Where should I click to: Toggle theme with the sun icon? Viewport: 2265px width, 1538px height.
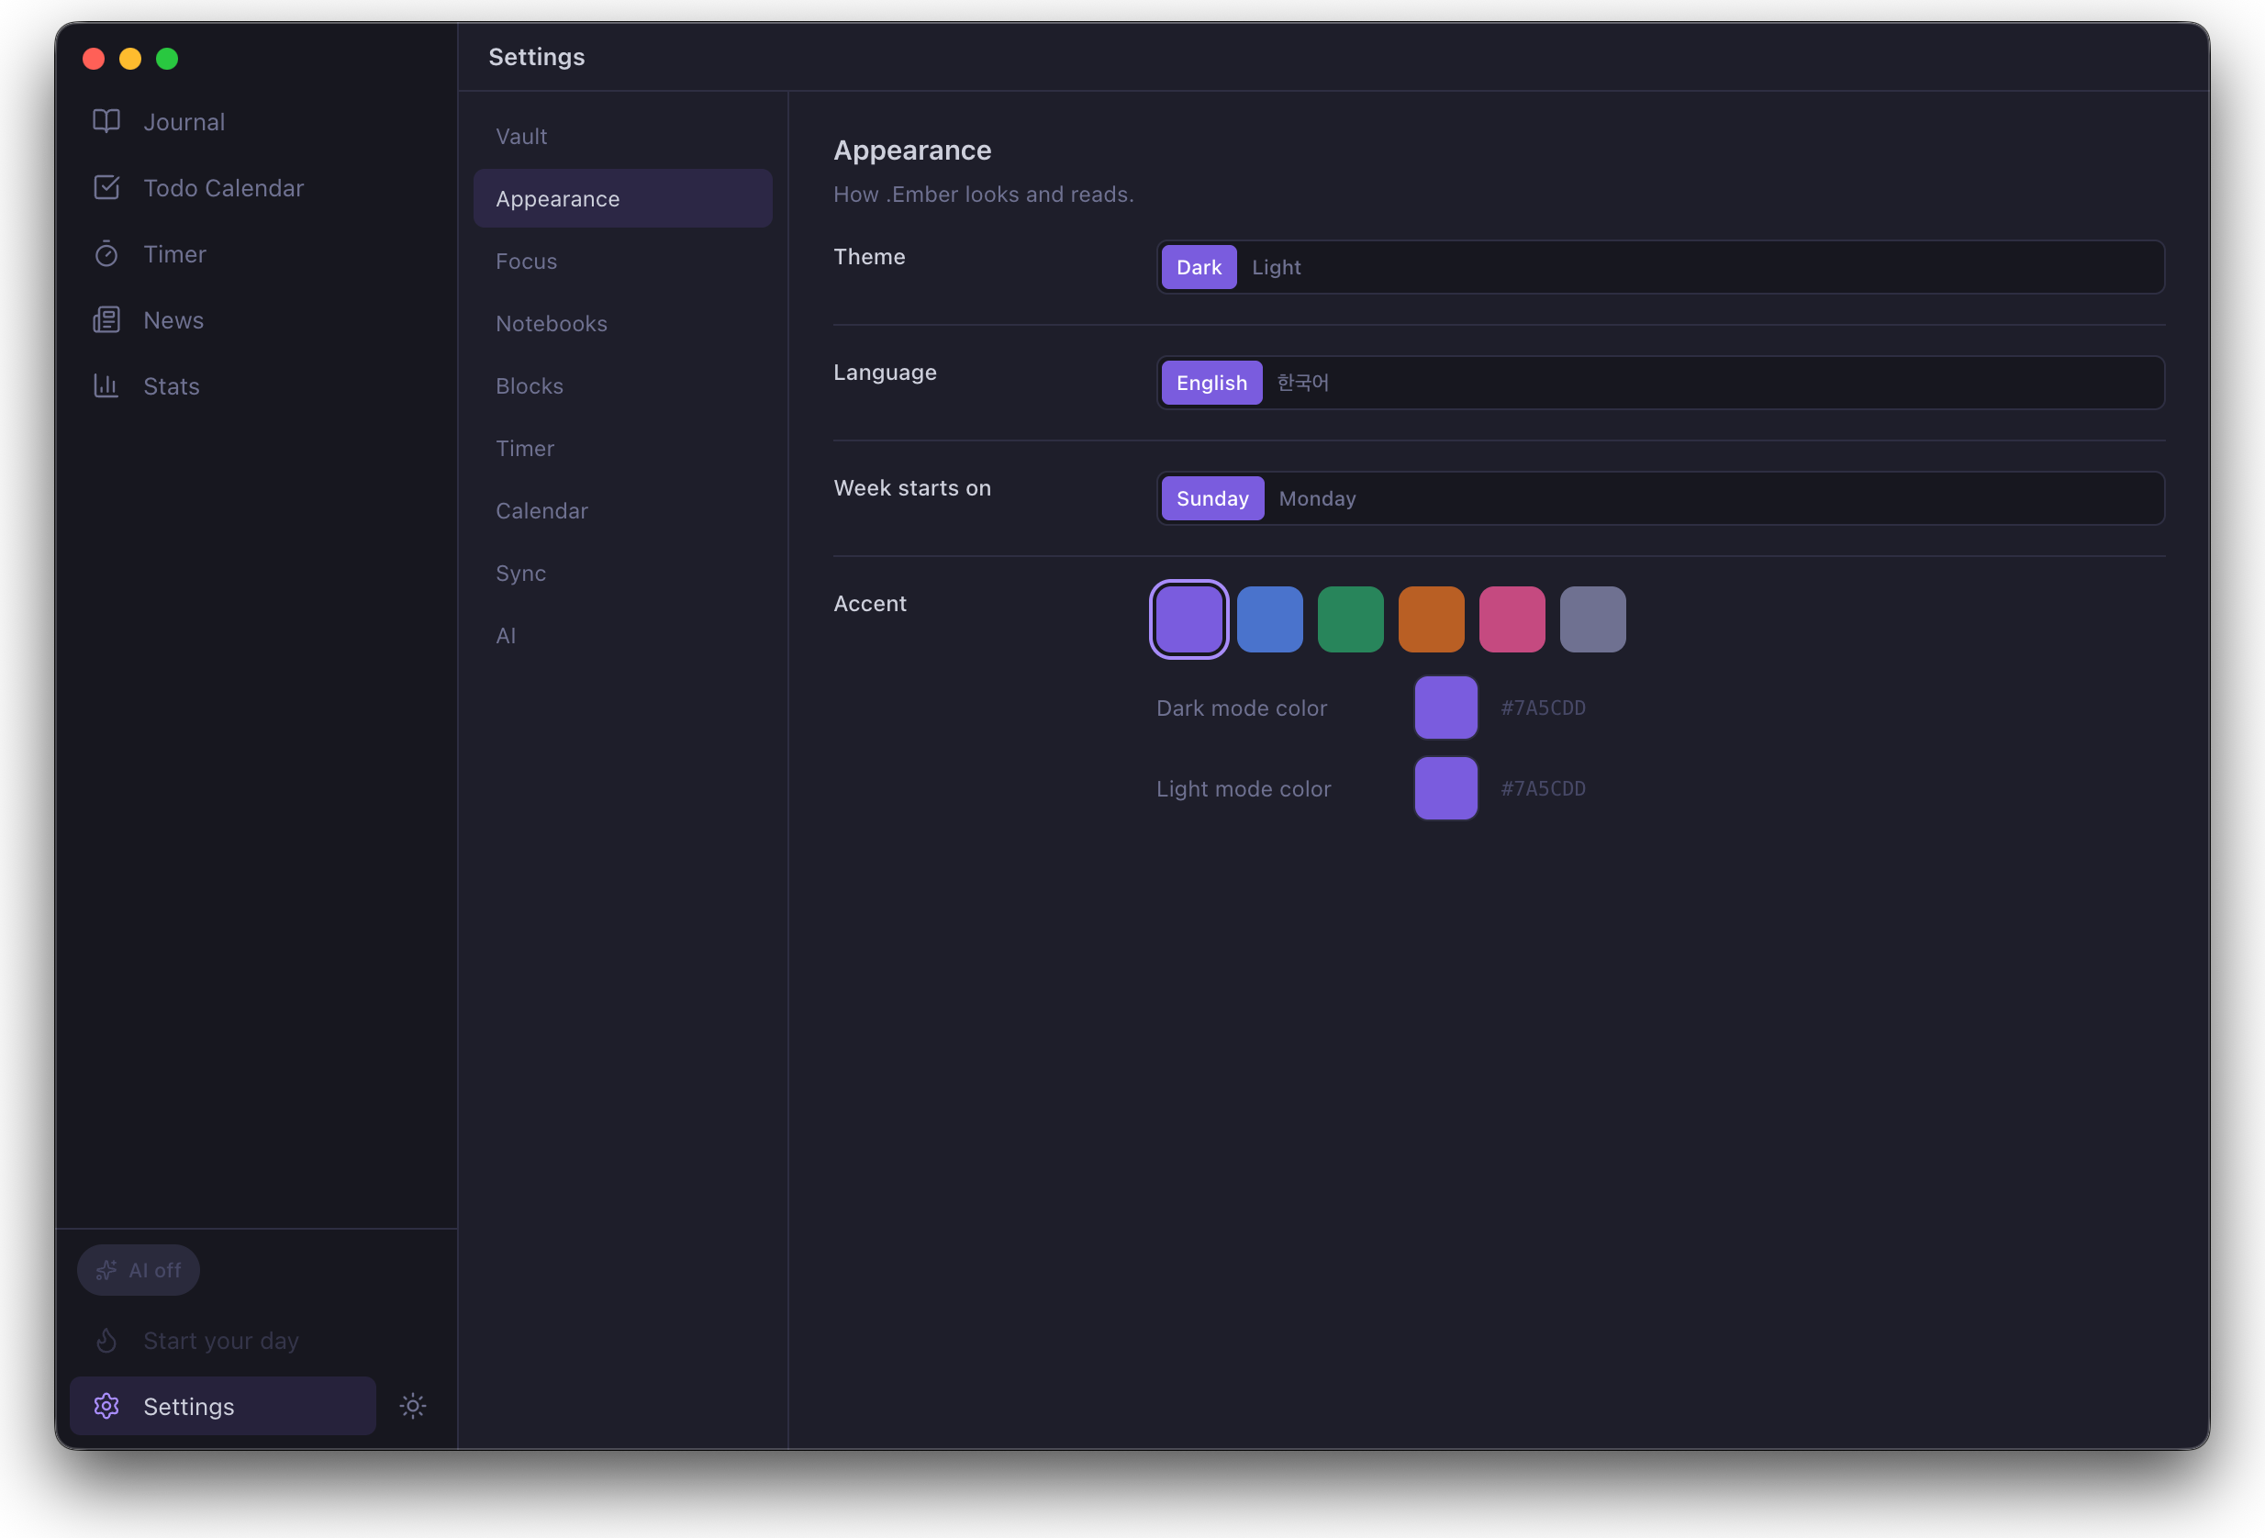tap(413, 1407)
